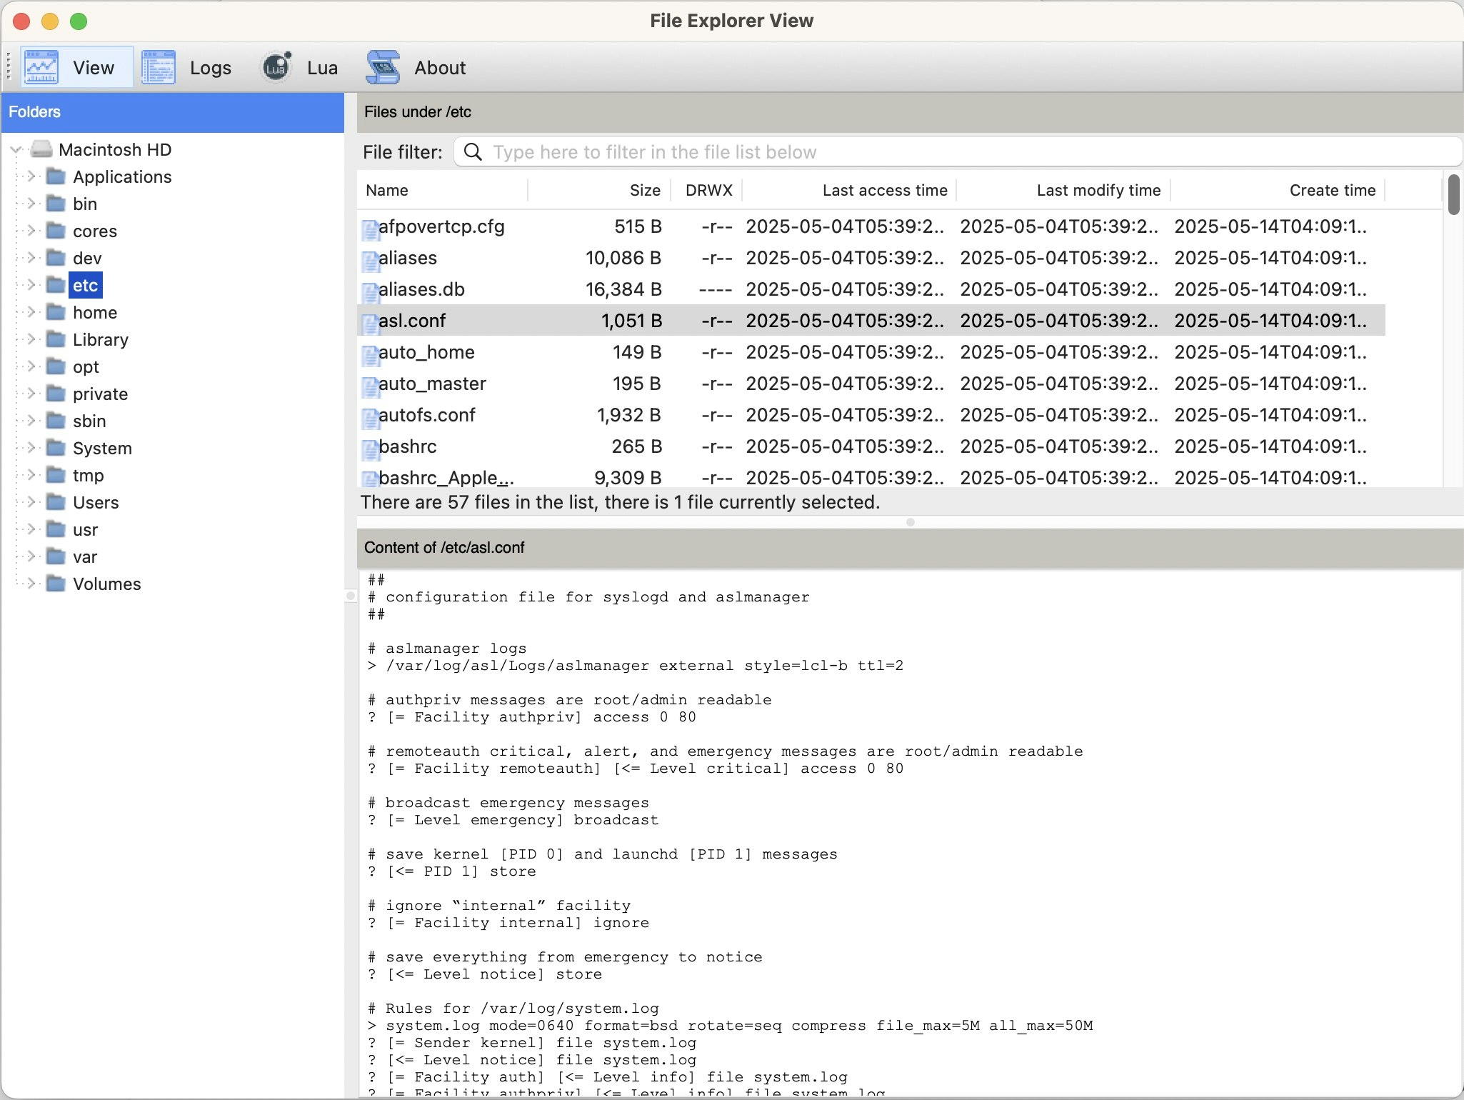
Task: Expand the var folder node
Action: pos(31,556)
